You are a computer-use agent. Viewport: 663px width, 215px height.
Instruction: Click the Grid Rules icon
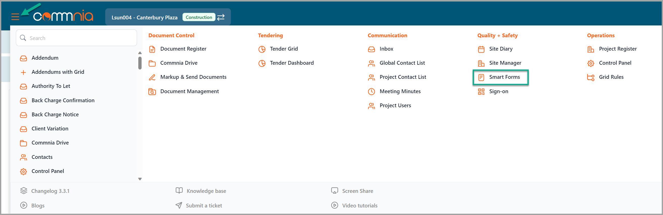[591, 77]
